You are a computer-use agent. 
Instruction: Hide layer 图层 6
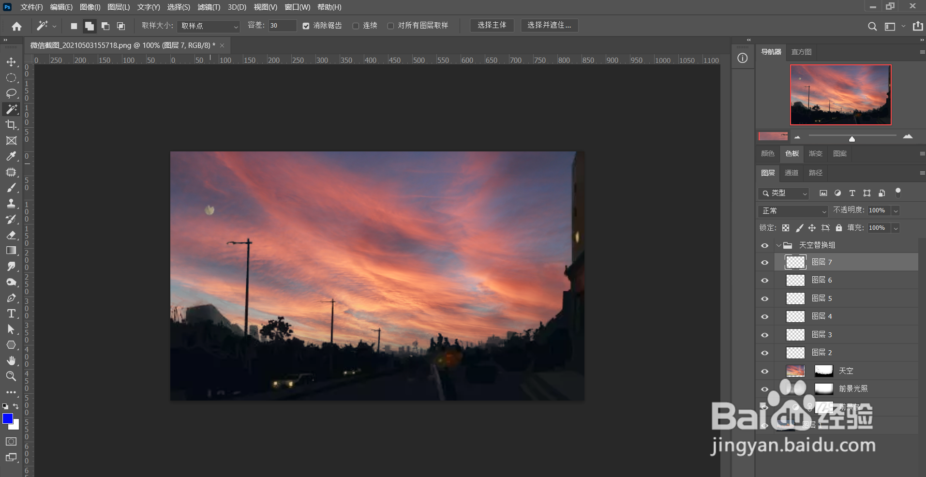[765, 281]
